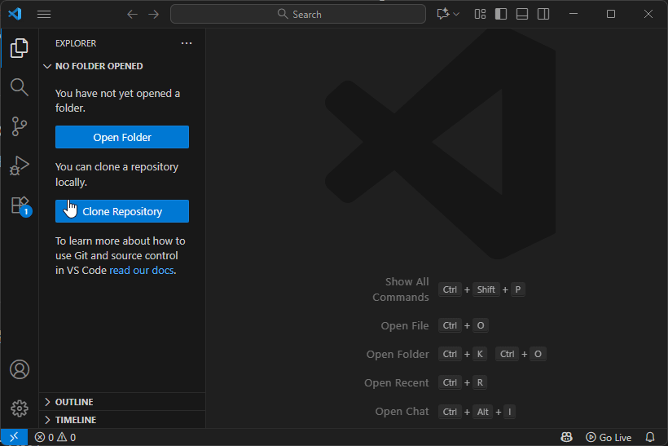Go forward with the right arrow
This screenshot has width=668, height=446.
[x=153, y=14]
